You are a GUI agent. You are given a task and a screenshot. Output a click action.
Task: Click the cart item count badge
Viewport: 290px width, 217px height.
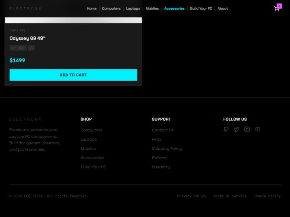click(x=279, y=6)
